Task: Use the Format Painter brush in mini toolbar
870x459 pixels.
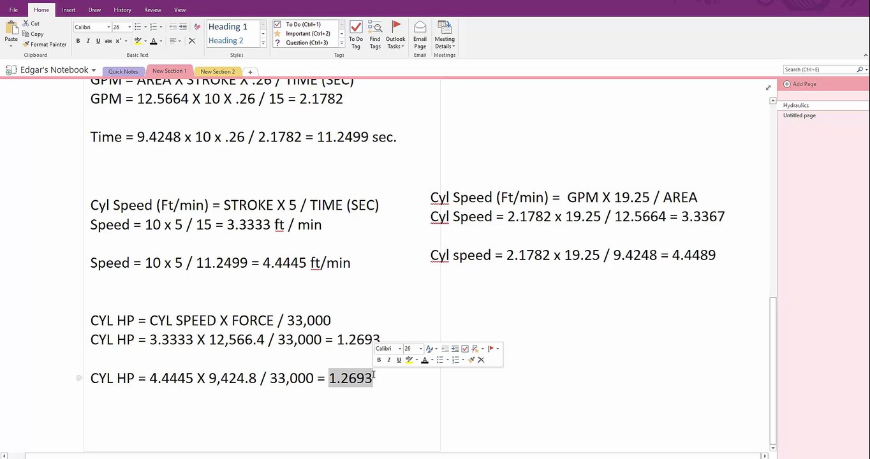Action: [471, 360]
